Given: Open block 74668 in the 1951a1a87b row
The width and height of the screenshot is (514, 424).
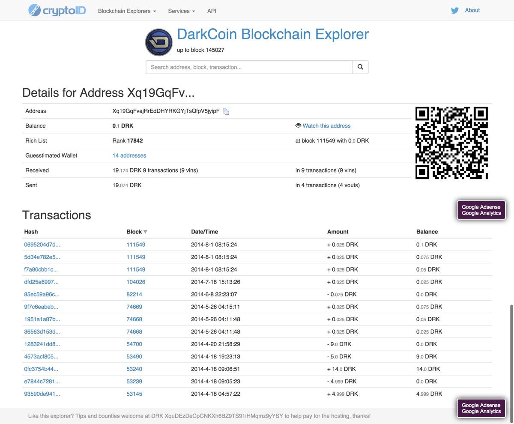Looking at the screenshot, I should point(134,319).
